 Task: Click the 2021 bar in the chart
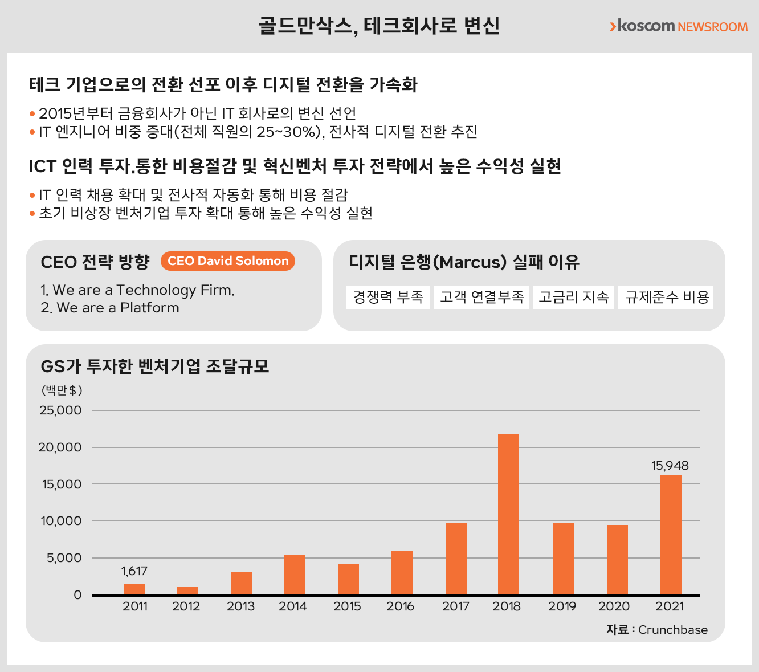(671, 535)
